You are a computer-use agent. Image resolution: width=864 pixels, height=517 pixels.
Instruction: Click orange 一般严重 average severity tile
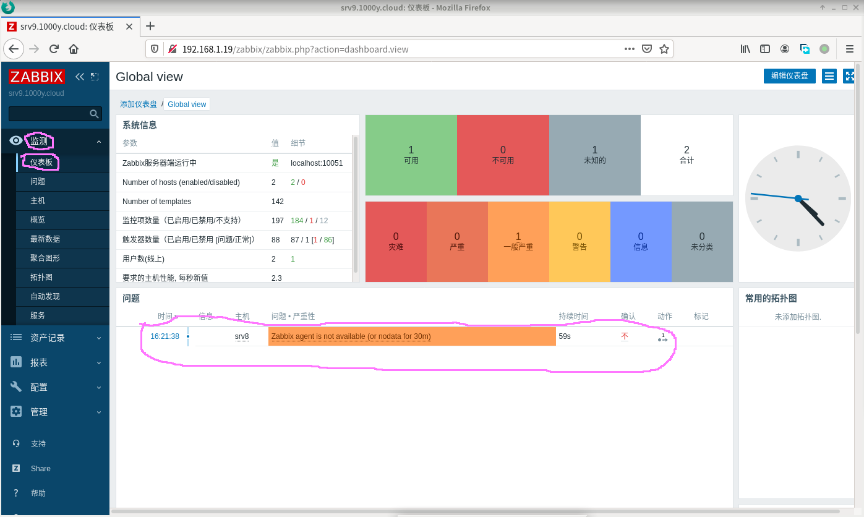coord(518,242)
